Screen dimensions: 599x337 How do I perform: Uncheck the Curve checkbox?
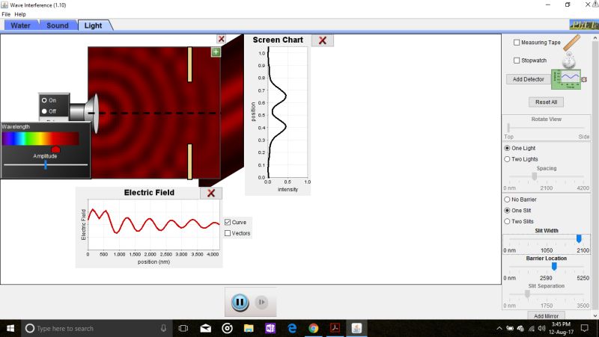228,222
